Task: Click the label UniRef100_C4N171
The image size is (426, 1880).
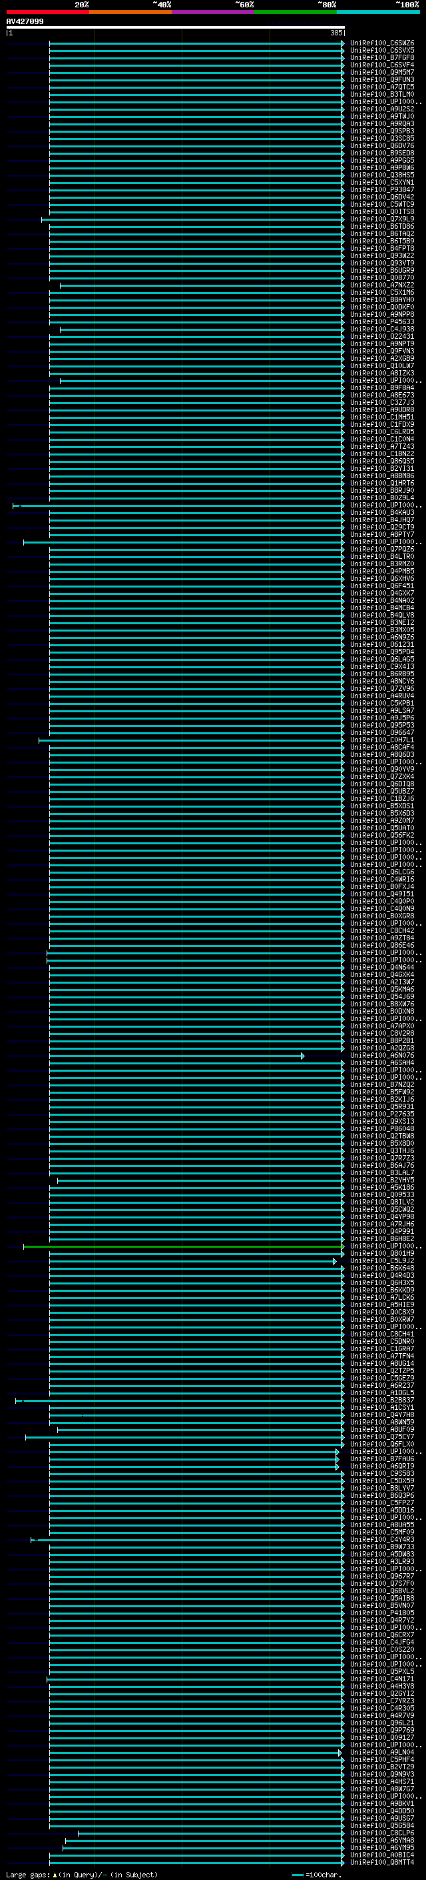Action: point(382,1679)
